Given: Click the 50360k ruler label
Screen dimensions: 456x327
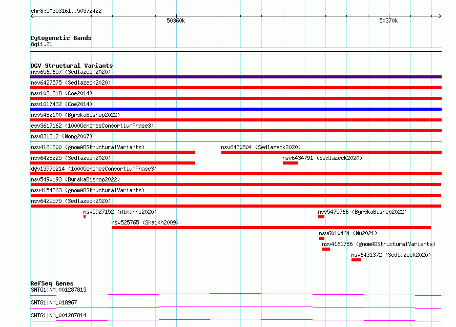Looking at the screenshot, I should pyautogui.click(x=176, y=21).
